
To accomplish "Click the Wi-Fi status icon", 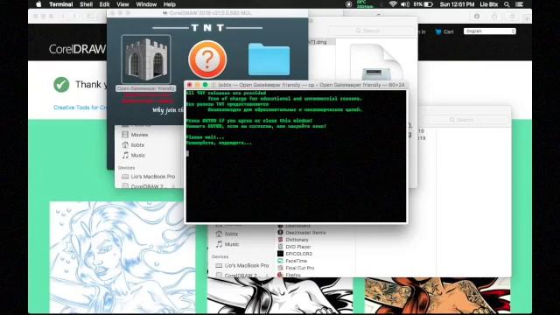I will tap(393, 4).
